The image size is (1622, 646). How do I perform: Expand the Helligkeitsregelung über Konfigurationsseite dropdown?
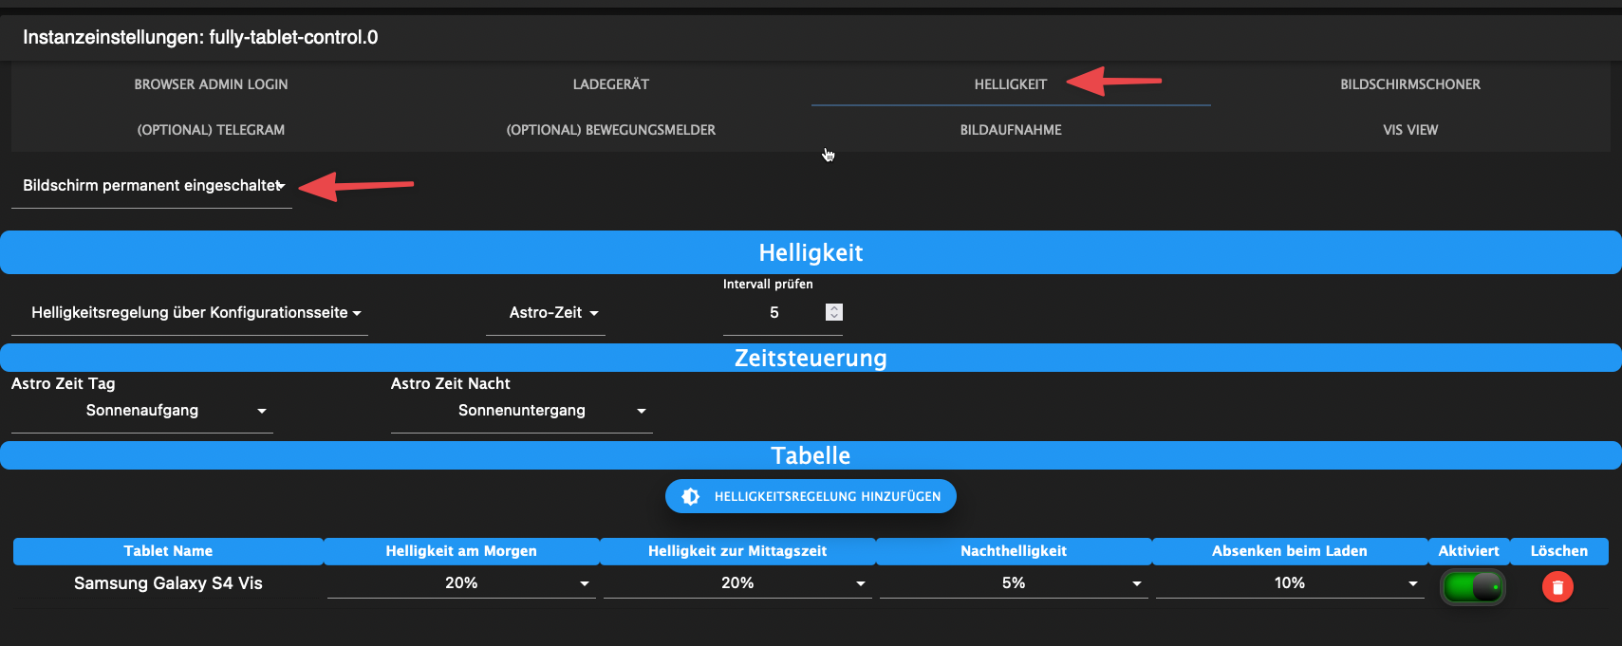coord(190,313)
